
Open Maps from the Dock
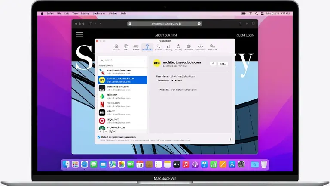coord(112,164)
